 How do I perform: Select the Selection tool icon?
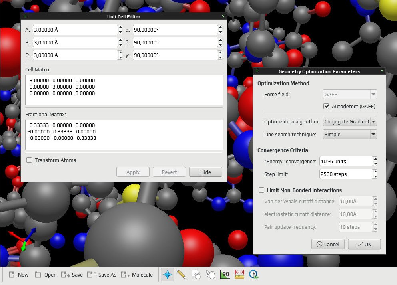tap(196, 275)
